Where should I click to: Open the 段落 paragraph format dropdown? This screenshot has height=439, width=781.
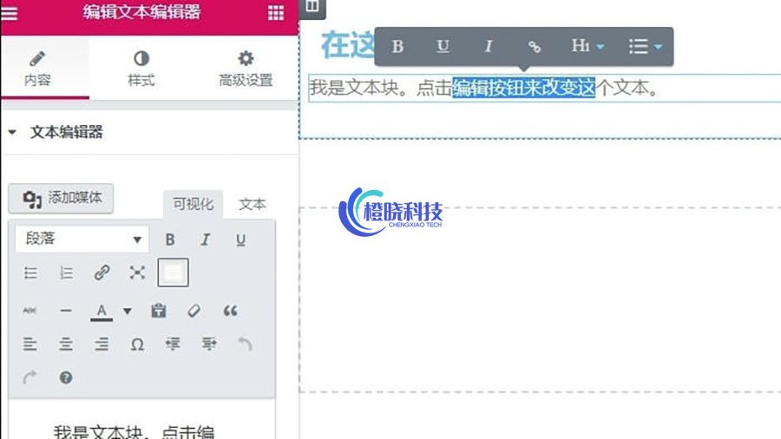coord(82,239)
